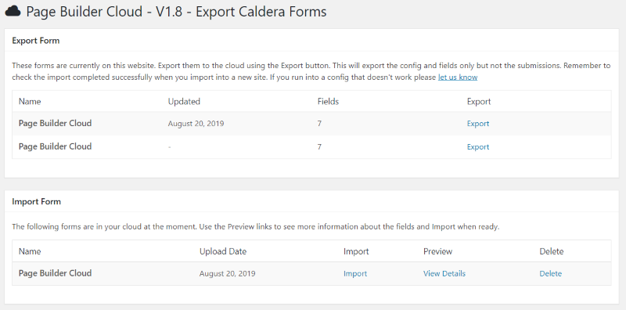This screenshot has height=310, width=626.
Task: Export the Page Builder Cloud form updated August 20, 2019
Action: [478, 124]
